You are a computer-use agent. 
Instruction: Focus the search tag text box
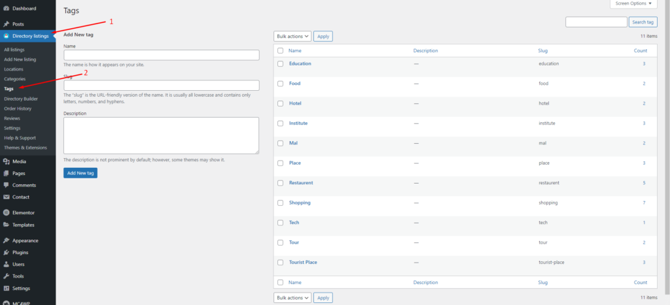pos(596,22)
